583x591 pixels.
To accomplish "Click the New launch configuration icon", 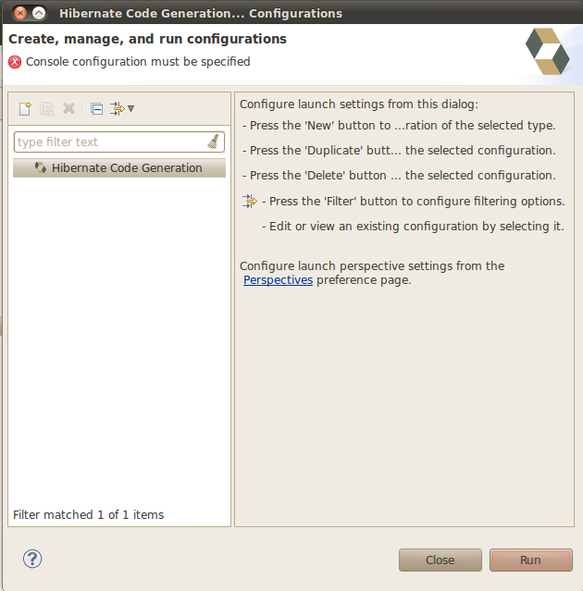I will (25, 109).
